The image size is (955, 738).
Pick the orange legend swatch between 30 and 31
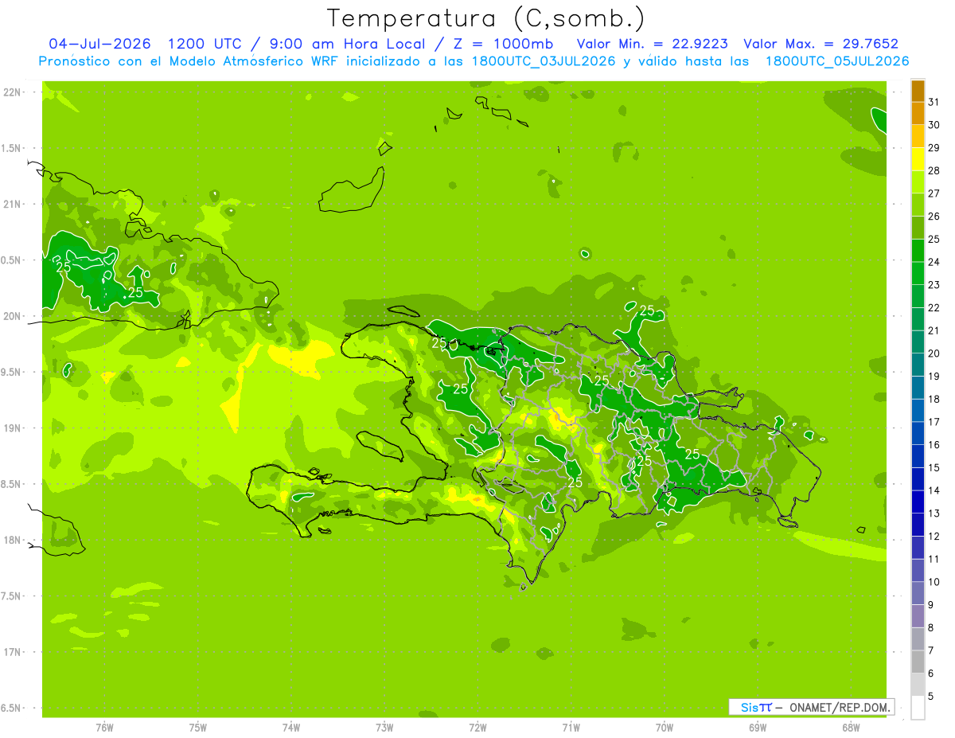click(918, 114)
